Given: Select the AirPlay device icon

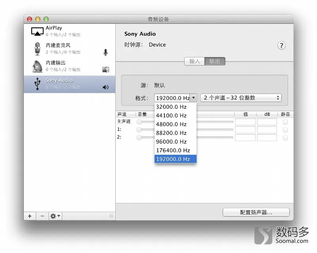Looking at the screenshot, I should [x=37, y=31].
